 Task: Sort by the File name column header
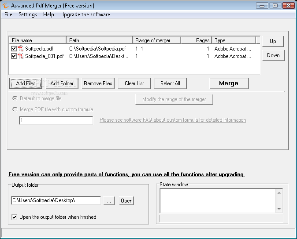[x=38, y=40]
